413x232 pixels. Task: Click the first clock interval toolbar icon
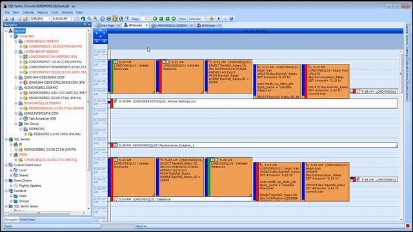[x=103, y=19]
